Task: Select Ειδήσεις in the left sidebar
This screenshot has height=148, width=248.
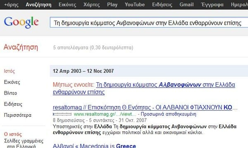Action: pyautogui.click(x=13, y=104)
